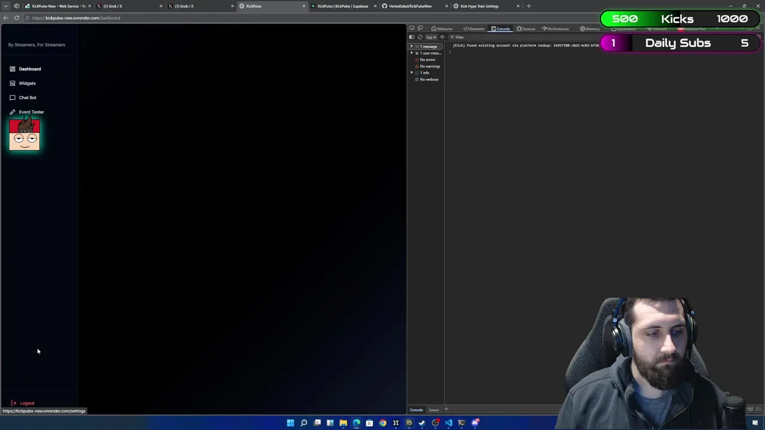Screen dimensions: 765x430
Task: Toggle the inspect element tool in DevTools
Action: [412, 29]
